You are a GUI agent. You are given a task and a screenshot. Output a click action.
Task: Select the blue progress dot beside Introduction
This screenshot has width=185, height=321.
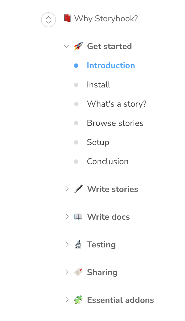click(x=76, y=65)
